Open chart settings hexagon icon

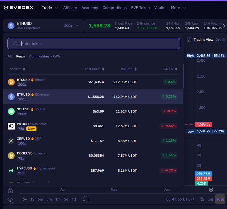[211, 190]
